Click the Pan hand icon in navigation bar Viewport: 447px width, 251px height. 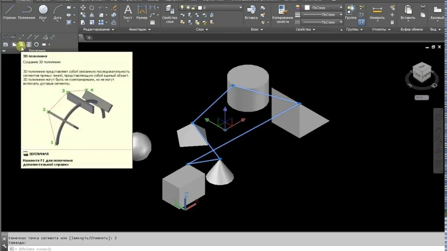pyautogui.click(x=438, y=130)
